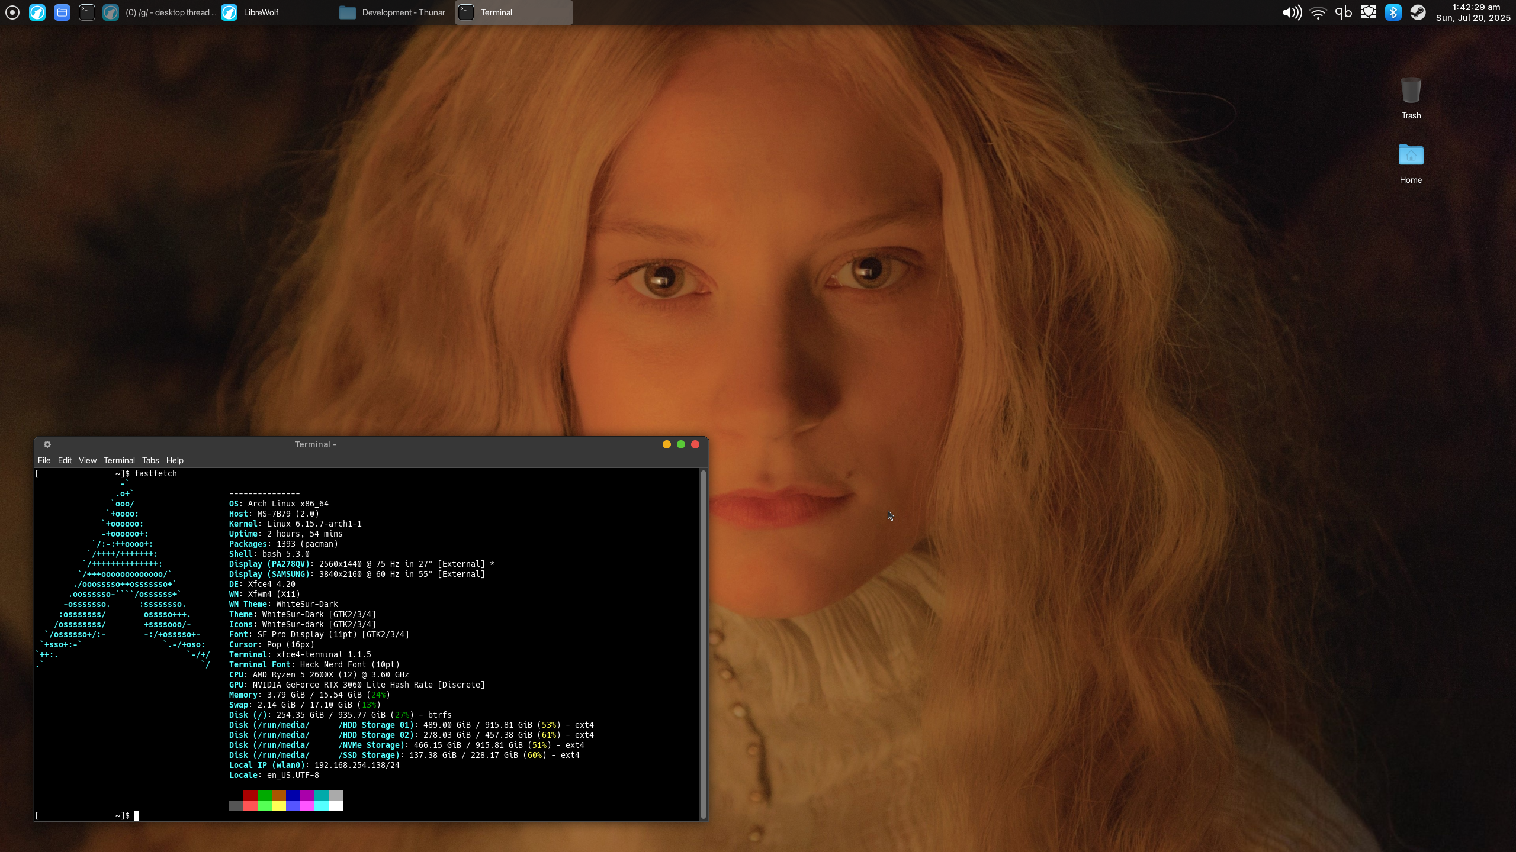Open the volume speaker tray icon
Screen dimensions: 1516x852
(1292, 12)
